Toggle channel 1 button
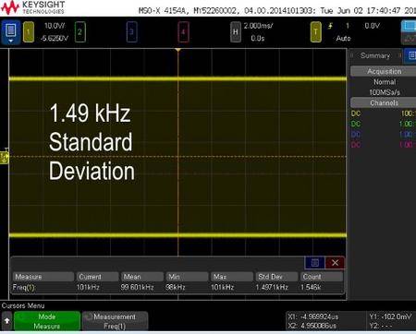The width and height of the screenshot is (416, 334). click(29, 32)
